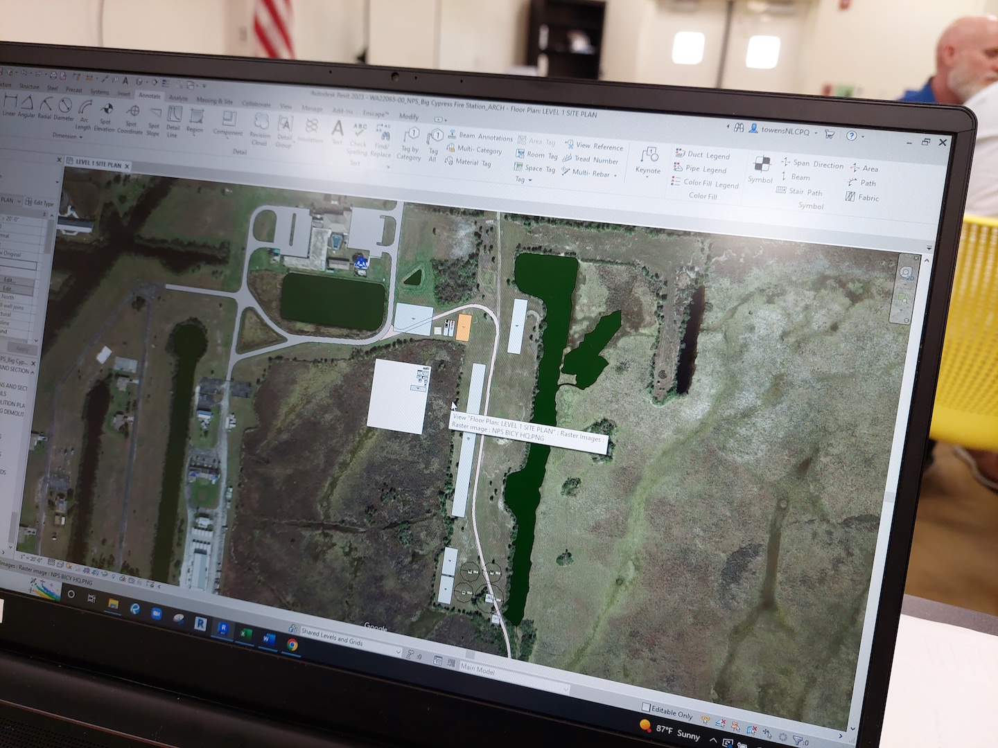Open the Tag All tool

click(434, 146)
